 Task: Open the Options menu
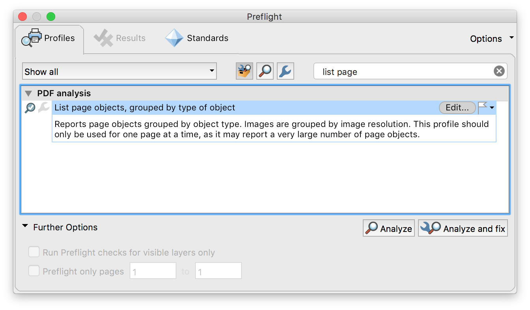pos(491,39)
